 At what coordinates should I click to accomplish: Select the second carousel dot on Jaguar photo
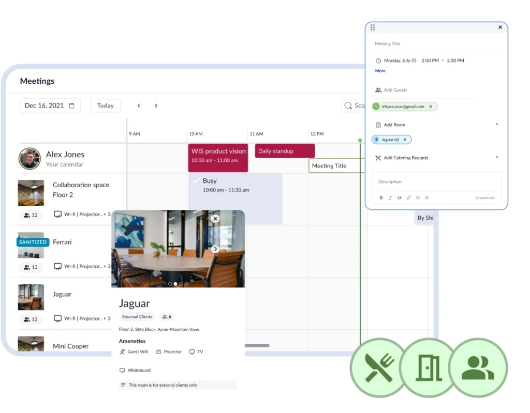[x=174, y=284]
